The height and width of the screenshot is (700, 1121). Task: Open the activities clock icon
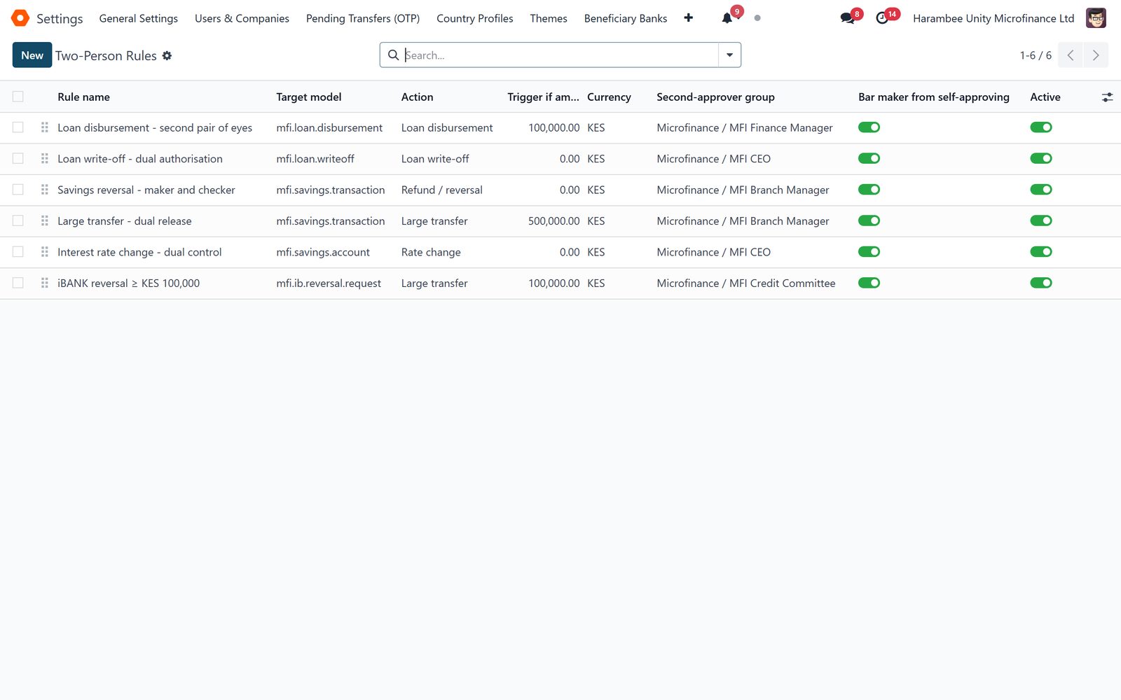[882, 18]
